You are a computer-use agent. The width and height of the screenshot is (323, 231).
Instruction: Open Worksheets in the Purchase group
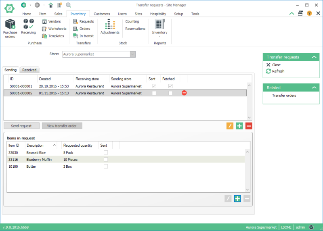pyautogui.click(x=54, y=29)
